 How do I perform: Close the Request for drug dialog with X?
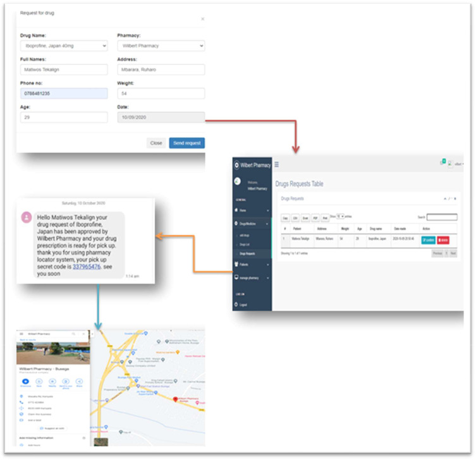[x=202, y=19]
